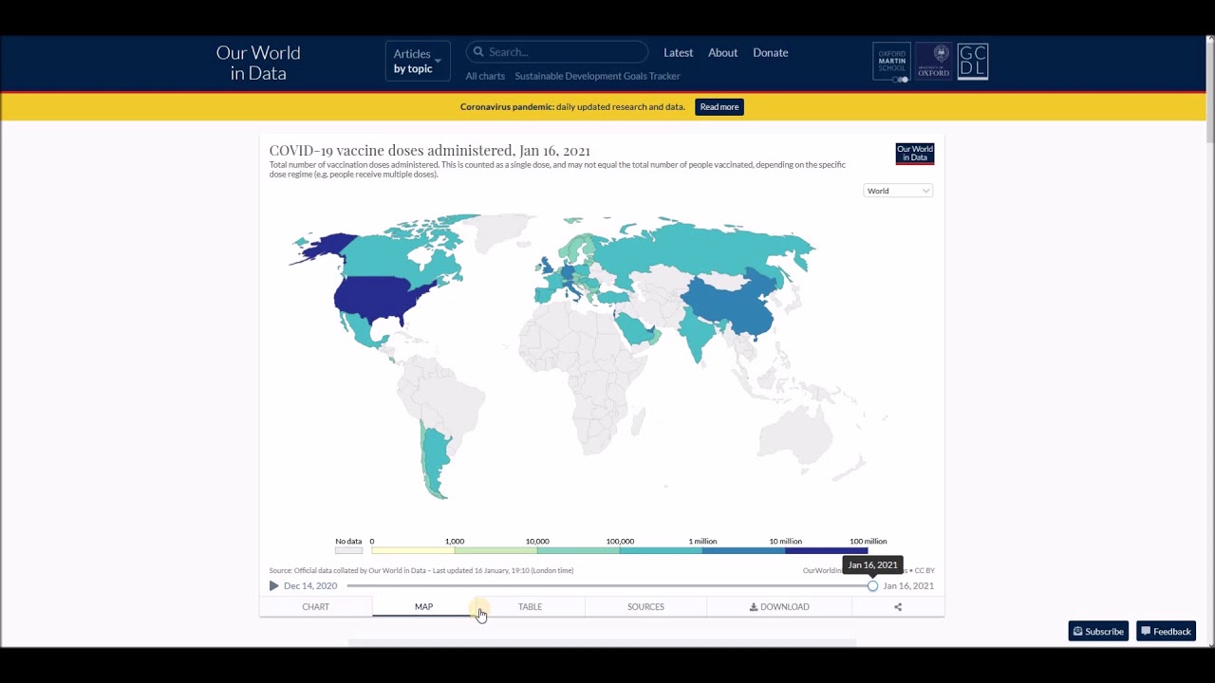Open the Articles by topic dropdown
The width and height of the screenshot is (1215, 683).
tap(417, 61)
